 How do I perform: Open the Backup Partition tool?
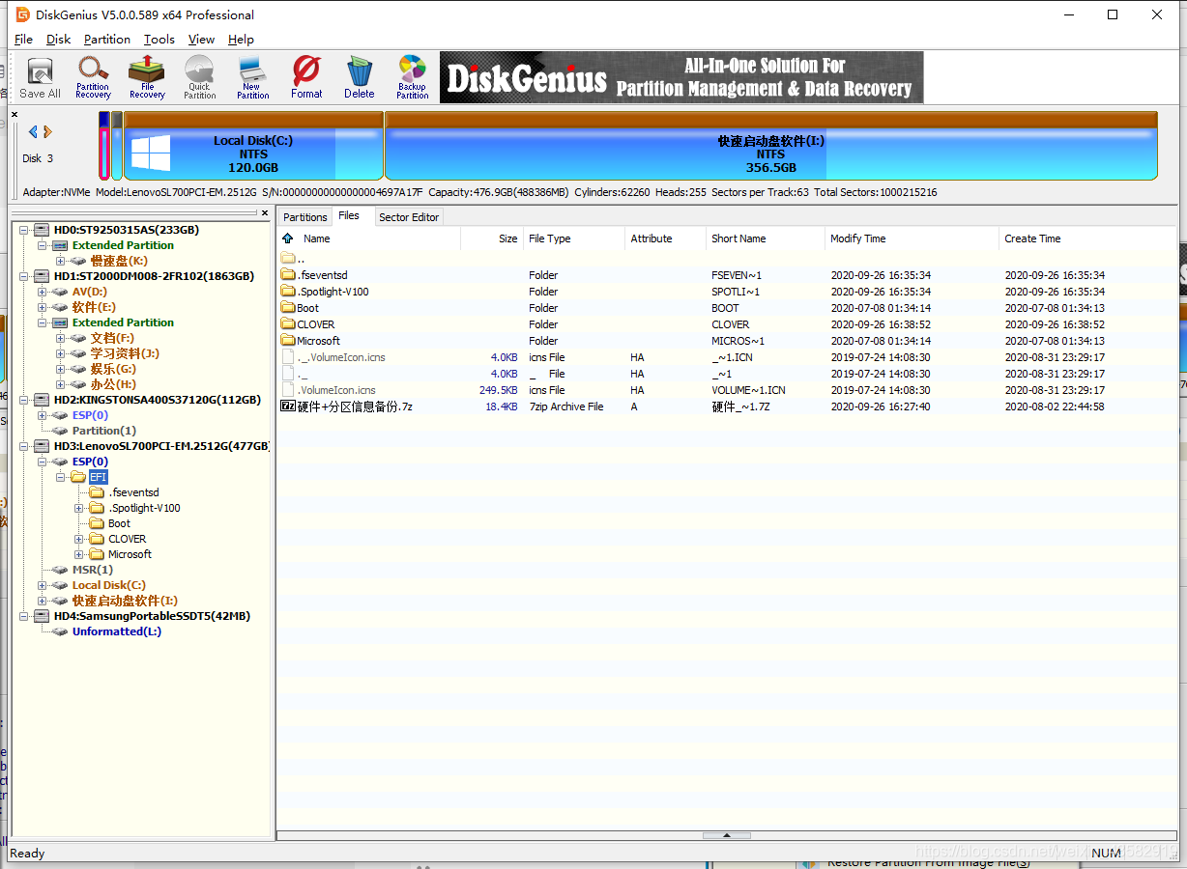point(412,77)
